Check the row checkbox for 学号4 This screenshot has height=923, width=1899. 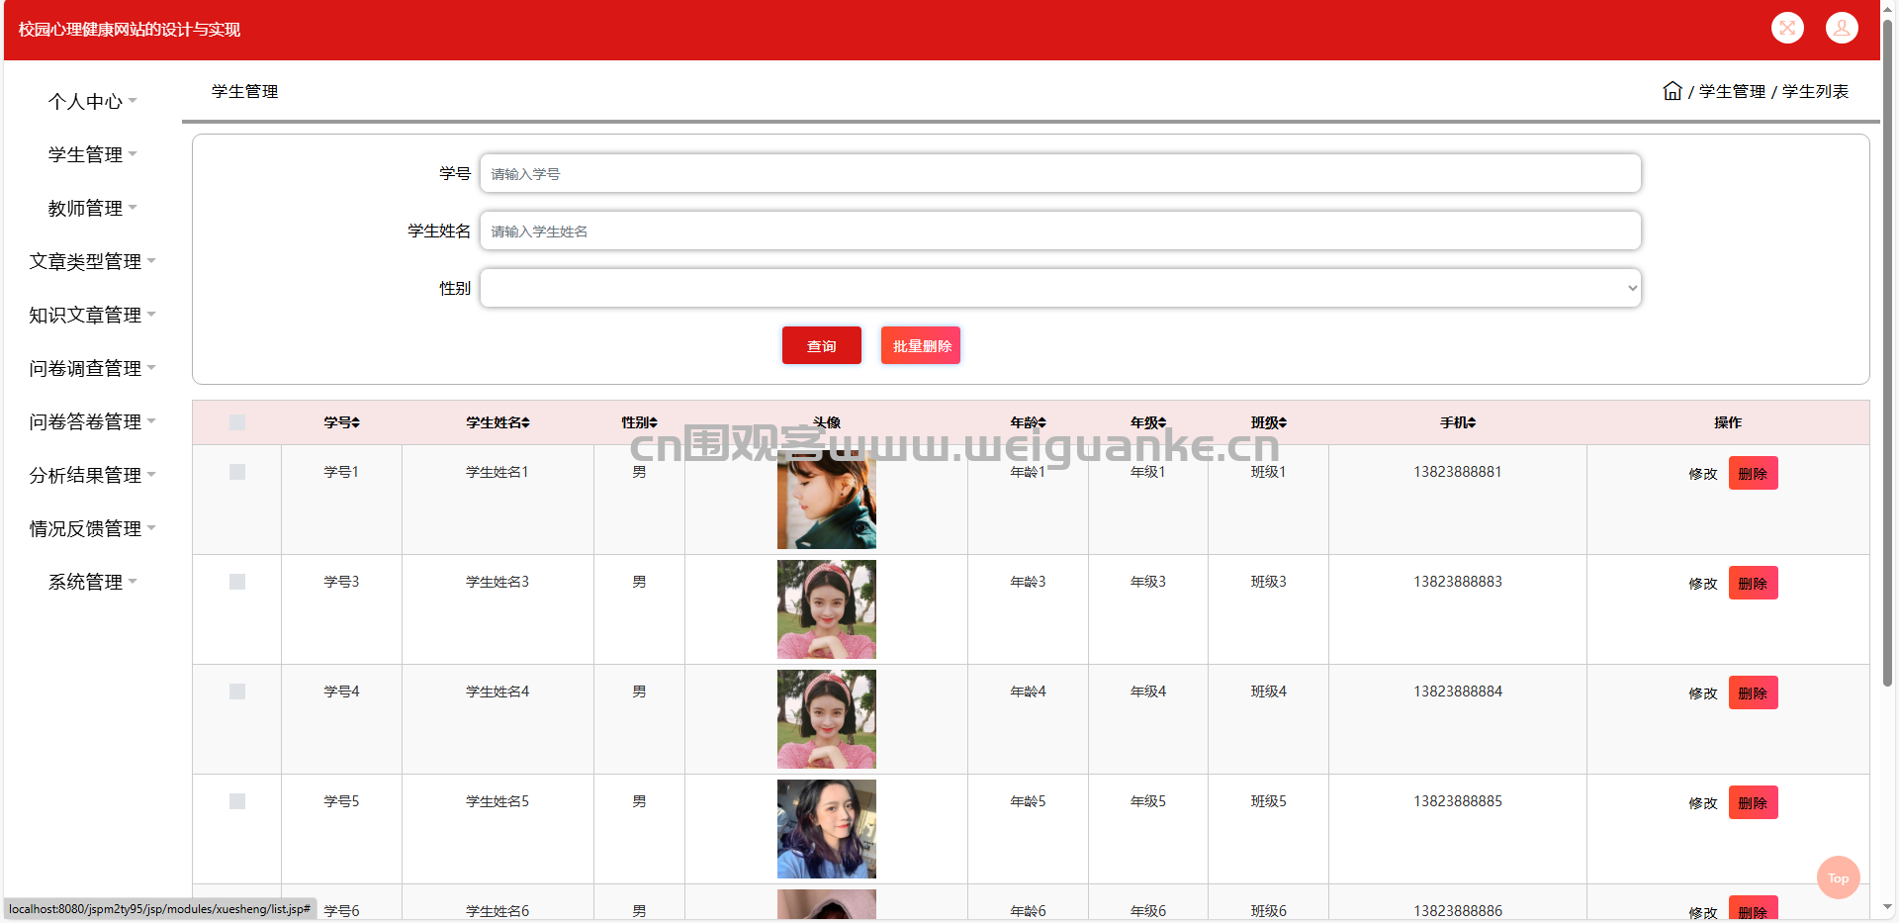coord(237,692)
